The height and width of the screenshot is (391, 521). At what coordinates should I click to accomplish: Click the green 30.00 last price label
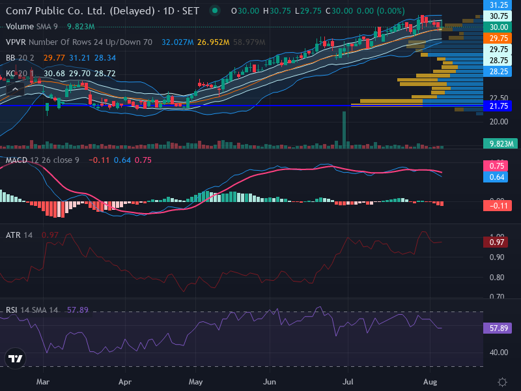[x=498, y=27]
